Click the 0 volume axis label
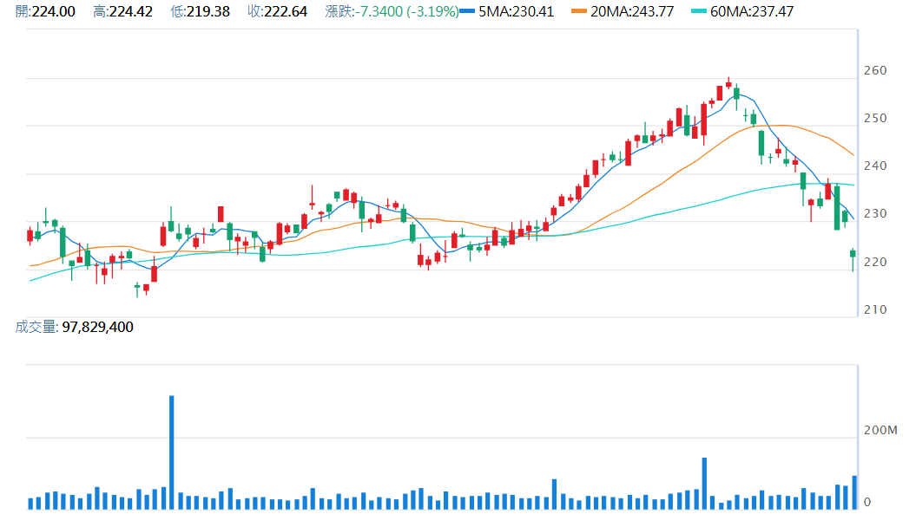916x514 pixels. point(867,502)
